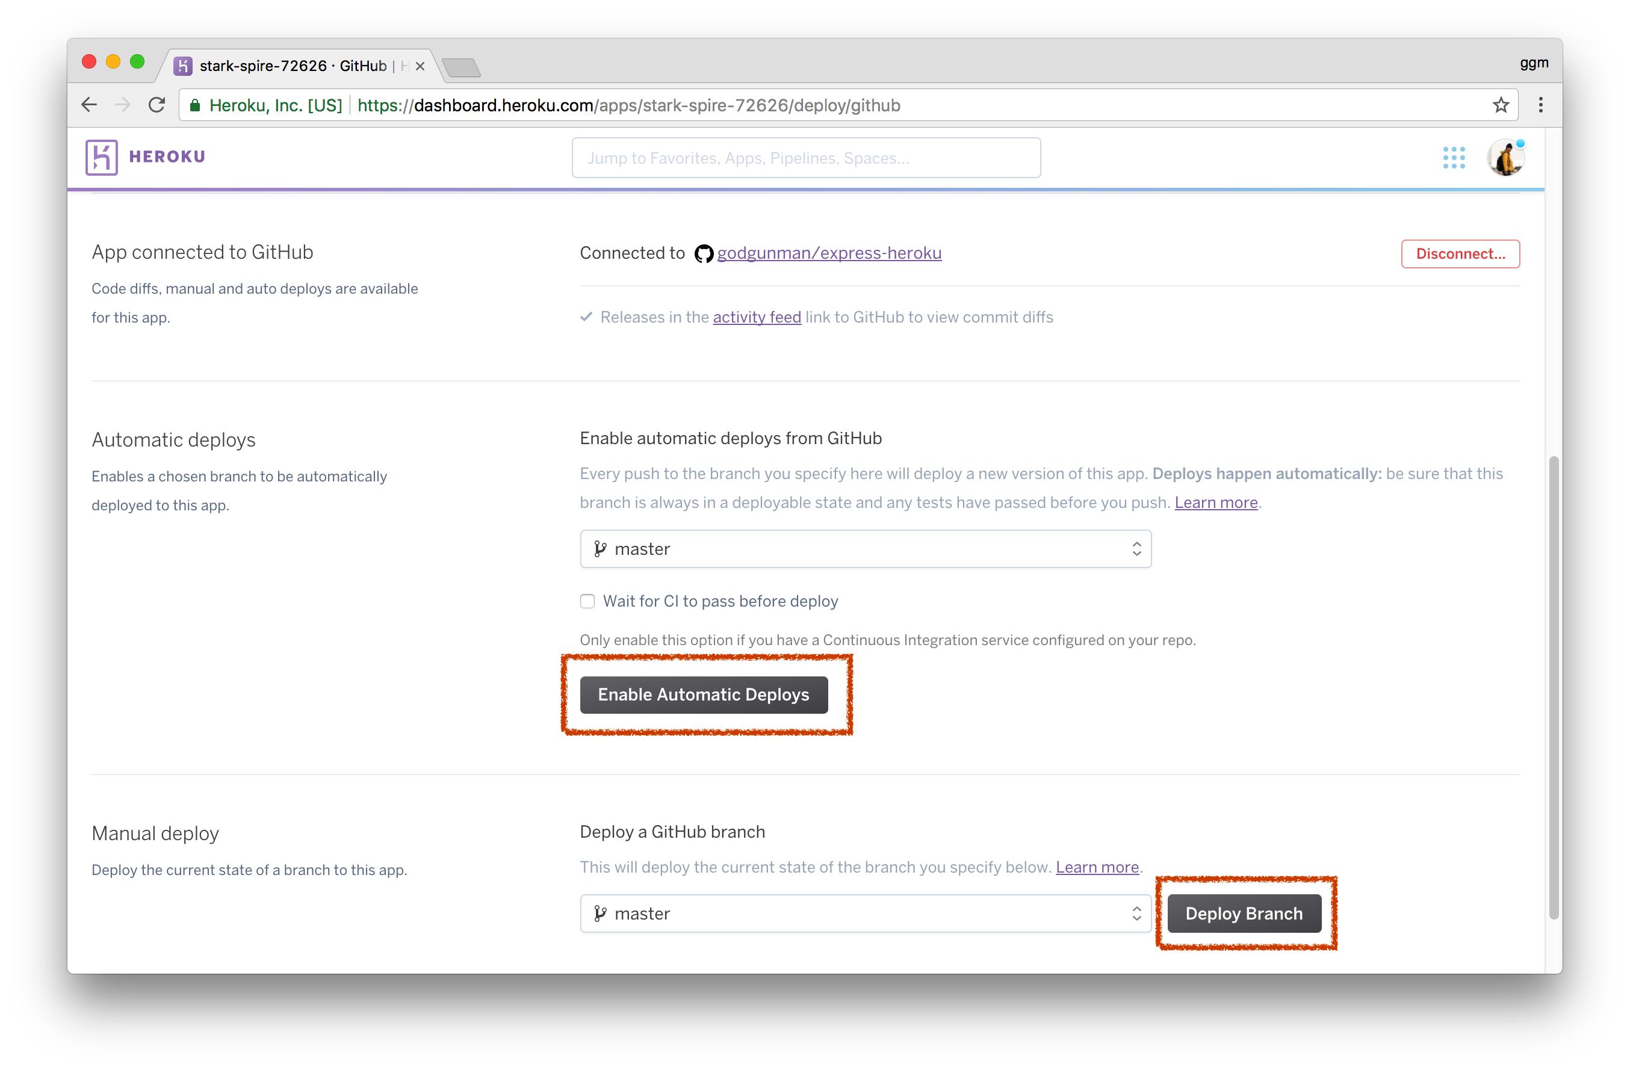
Task: Click the Deploy Branch button
Action: [x=1244, y=913]
